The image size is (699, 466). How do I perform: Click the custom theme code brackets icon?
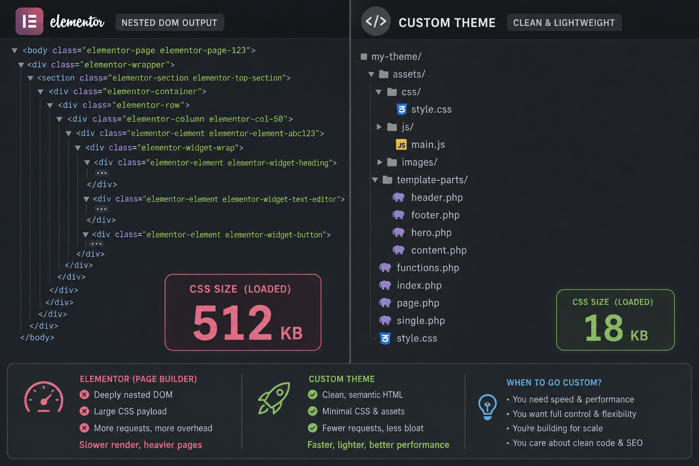[376, 21]
